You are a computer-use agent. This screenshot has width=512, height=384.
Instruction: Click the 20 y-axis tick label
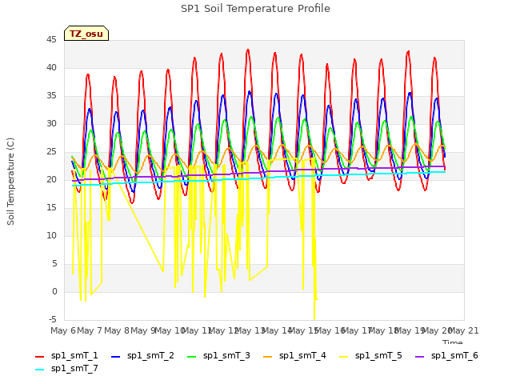(51, 179)
